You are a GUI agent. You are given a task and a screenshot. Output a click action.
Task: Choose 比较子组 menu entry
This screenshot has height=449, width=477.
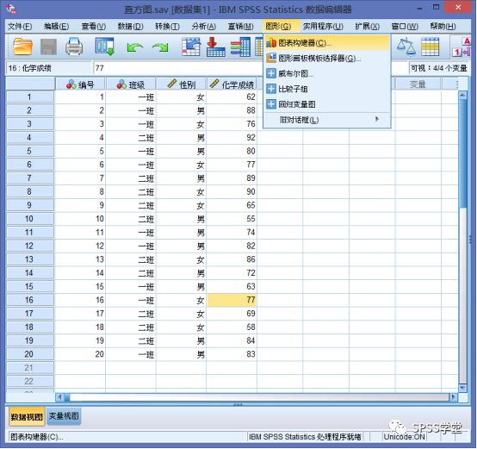(327, 89)
